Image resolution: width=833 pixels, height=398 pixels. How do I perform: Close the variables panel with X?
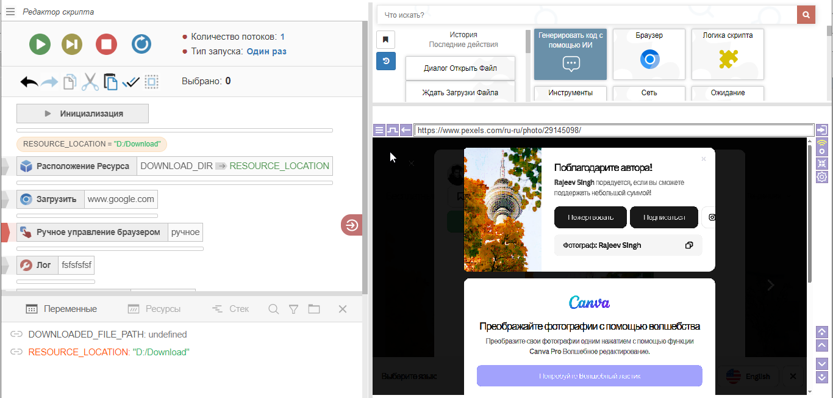(x=342, y=309)
